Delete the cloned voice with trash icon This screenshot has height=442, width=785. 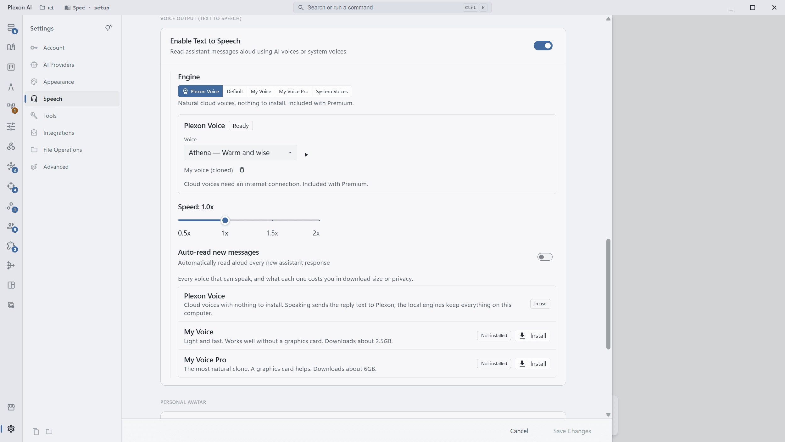point(242,170)
